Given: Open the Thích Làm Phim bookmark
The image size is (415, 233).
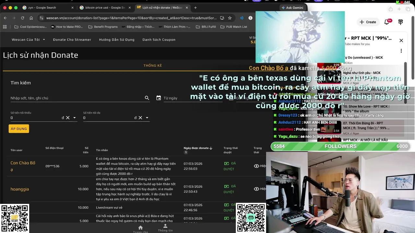Looking at the screenshot, I should [174, 27].
